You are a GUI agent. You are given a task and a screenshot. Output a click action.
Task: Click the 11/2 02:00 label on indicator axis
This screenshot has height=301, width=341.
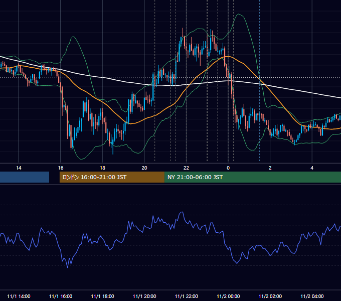click(270, 296)
